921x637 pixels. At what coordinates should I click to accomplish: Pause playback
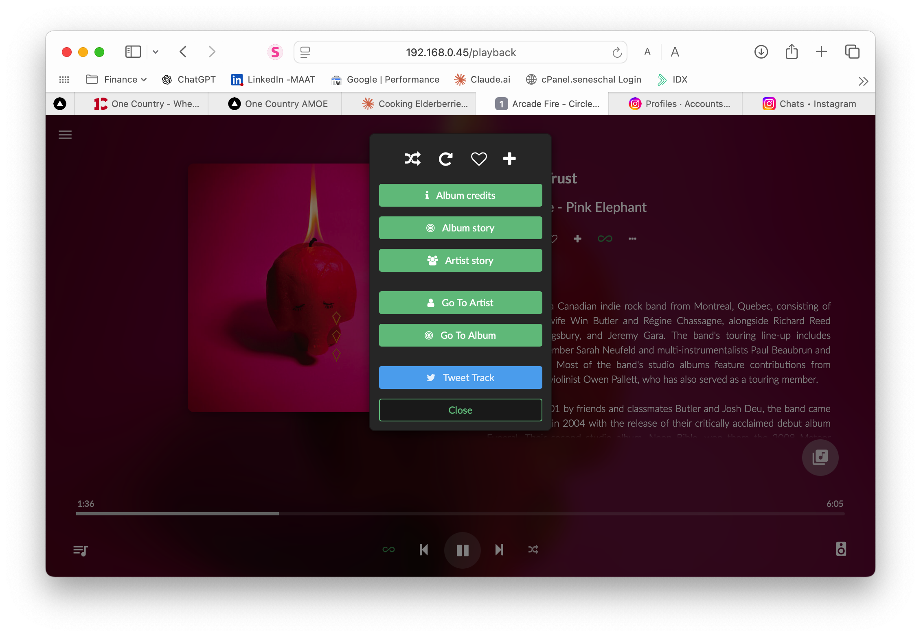pos(463,550)
